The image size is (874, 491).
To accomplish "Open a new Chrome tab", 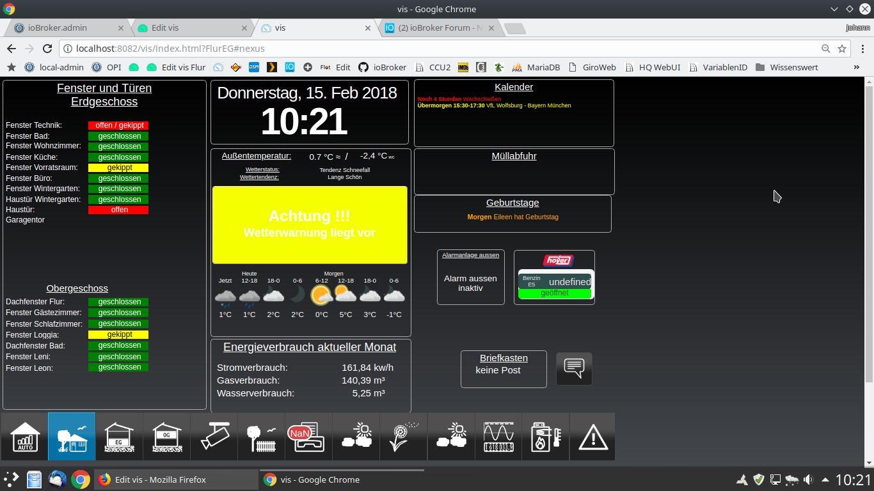I will [x=514, y=28].
